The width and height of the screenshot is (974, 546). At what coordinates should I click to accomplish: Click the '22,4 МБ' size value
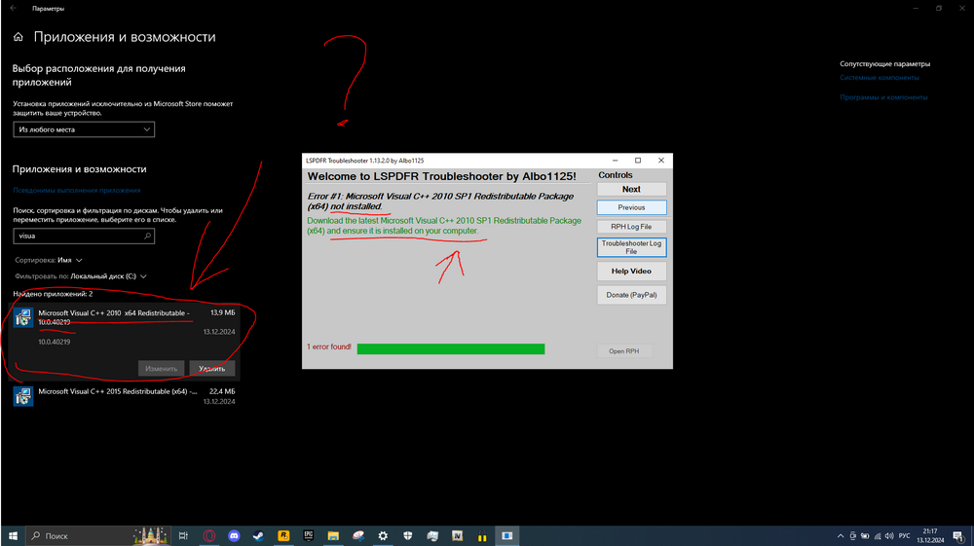[x=222, y=391]
